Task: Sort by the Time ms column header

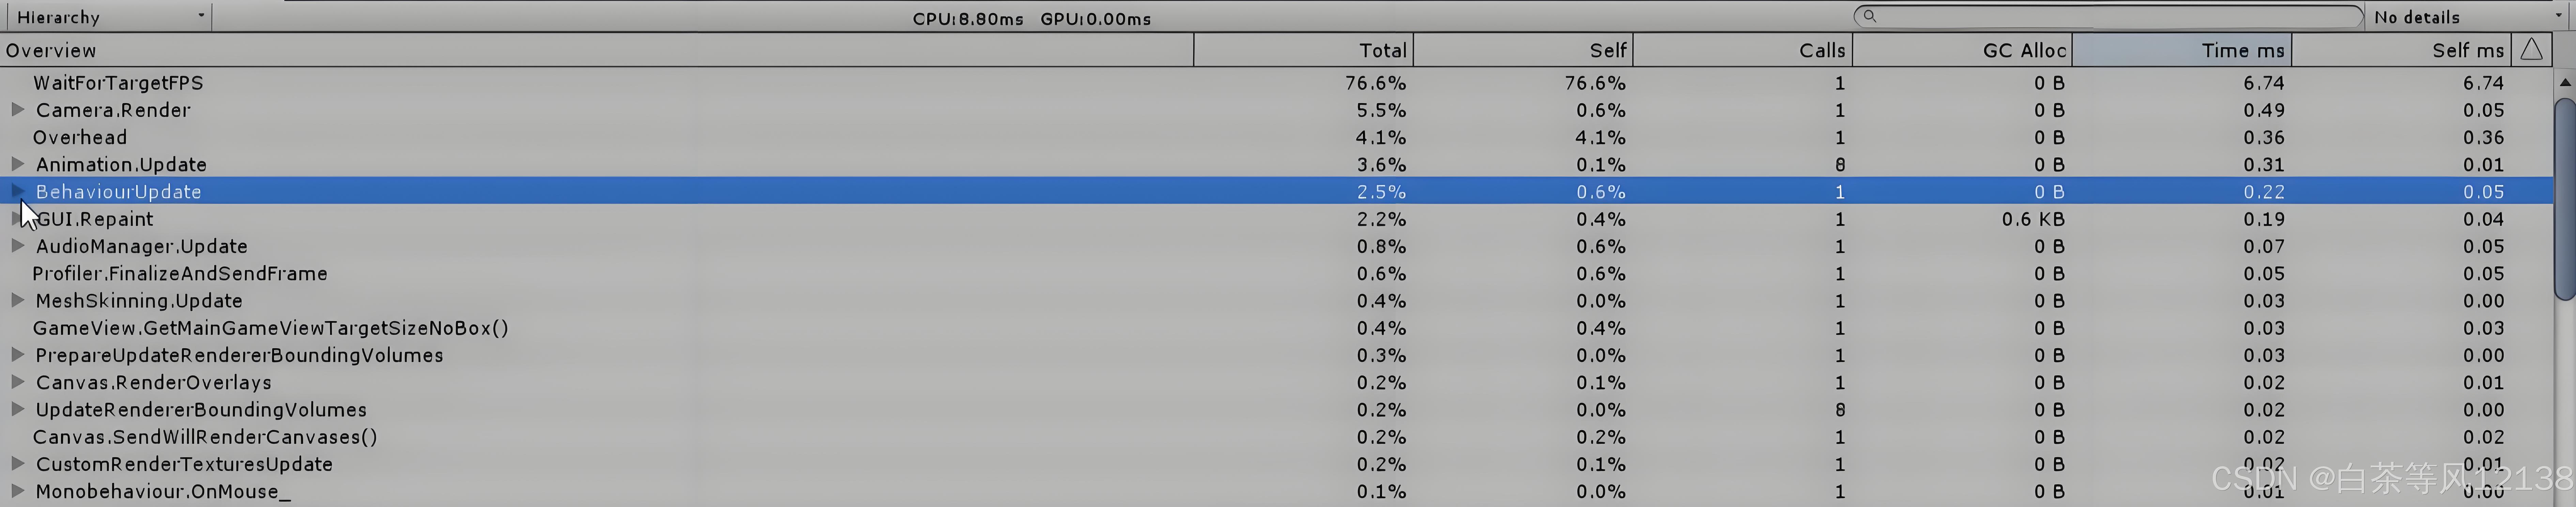Action: coord(2182,50)
